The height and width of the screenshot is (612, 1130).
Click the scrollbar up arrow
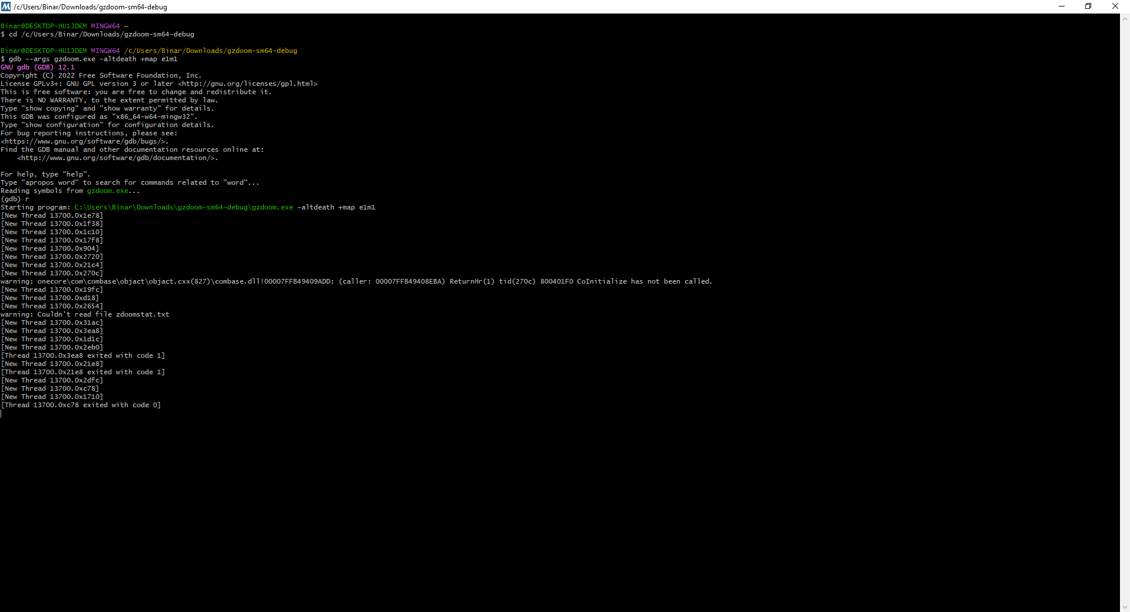(x=1125, y=18)
